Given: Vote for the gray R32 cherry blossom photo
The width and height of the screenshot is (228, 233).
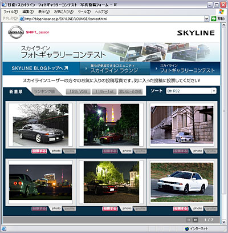Looking at the screenshot, I should pos(39,151).
